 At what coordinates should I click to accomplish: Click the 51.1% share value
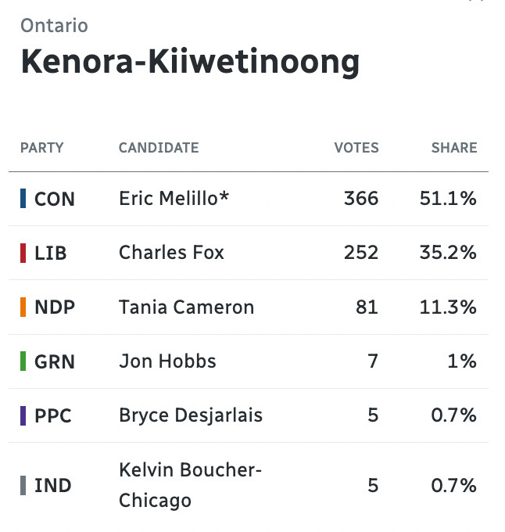click(x=448, y=198)
